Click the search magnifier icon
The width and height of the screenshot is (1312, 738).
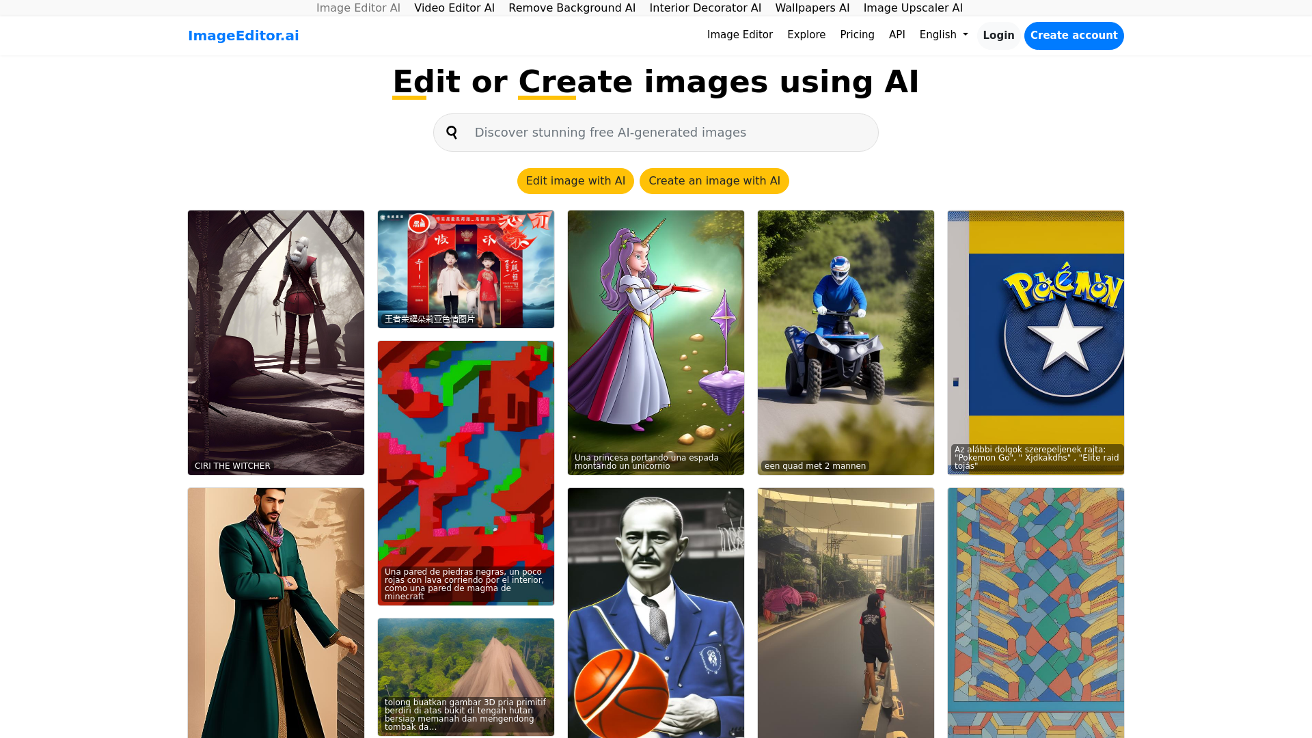click(x=452, y=133)
